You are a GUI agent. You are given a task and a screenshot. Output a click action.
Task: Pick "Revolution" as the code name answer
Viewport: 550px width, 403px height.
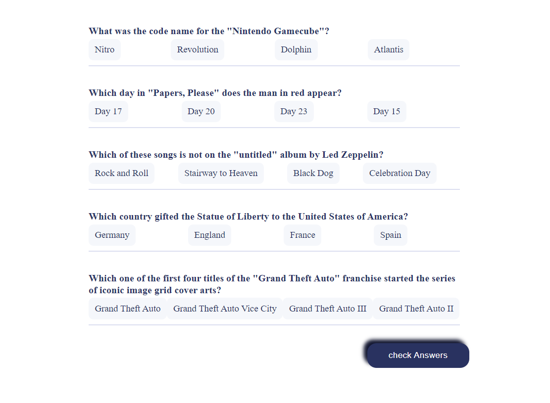pyautogui.click(x=198, y=49)
